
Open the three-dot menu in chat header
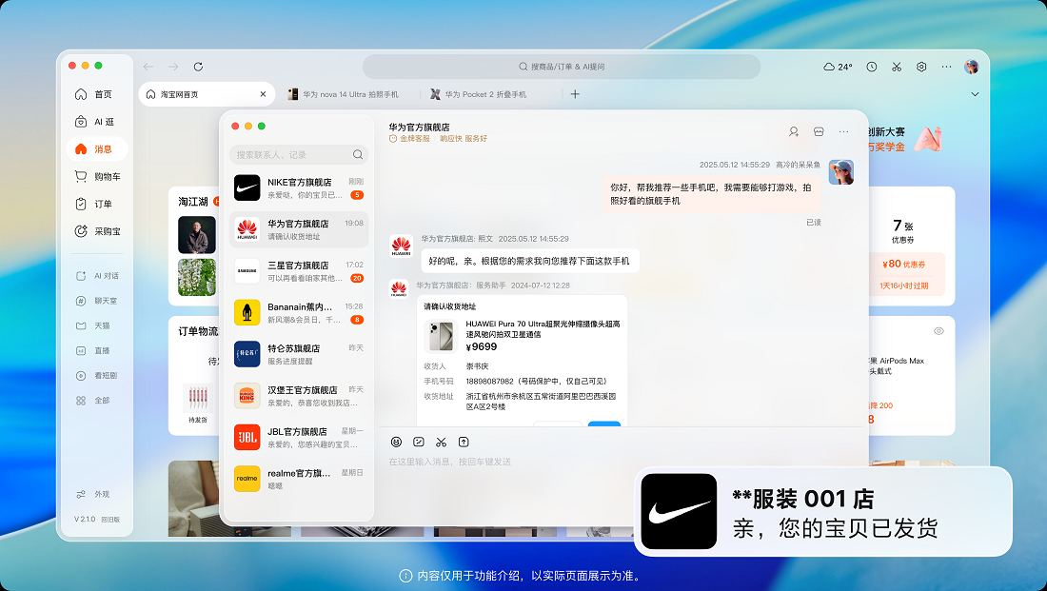tap(843, 131)
